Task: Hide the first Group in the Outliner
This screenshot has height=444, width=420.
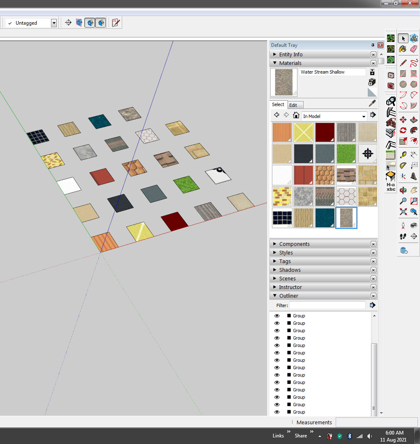Action: tap(277, 315)
